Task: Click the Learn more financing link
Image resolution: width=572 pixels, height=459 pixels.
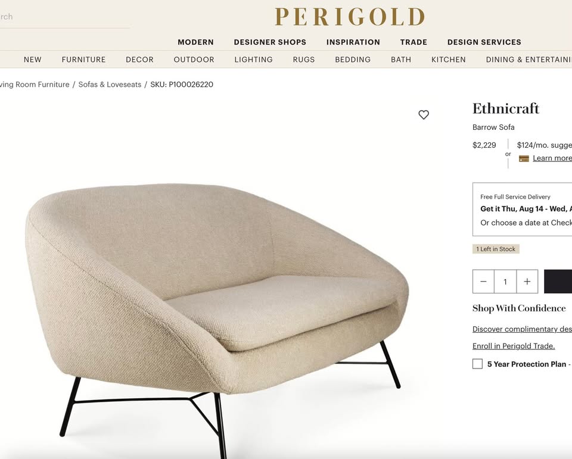Action: [552, 158]
